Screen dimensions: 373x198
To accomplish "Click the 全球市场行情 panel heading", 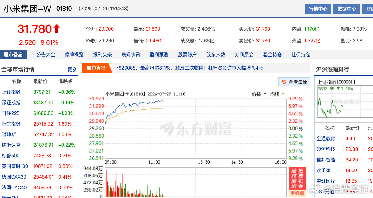I will (18, 69).
